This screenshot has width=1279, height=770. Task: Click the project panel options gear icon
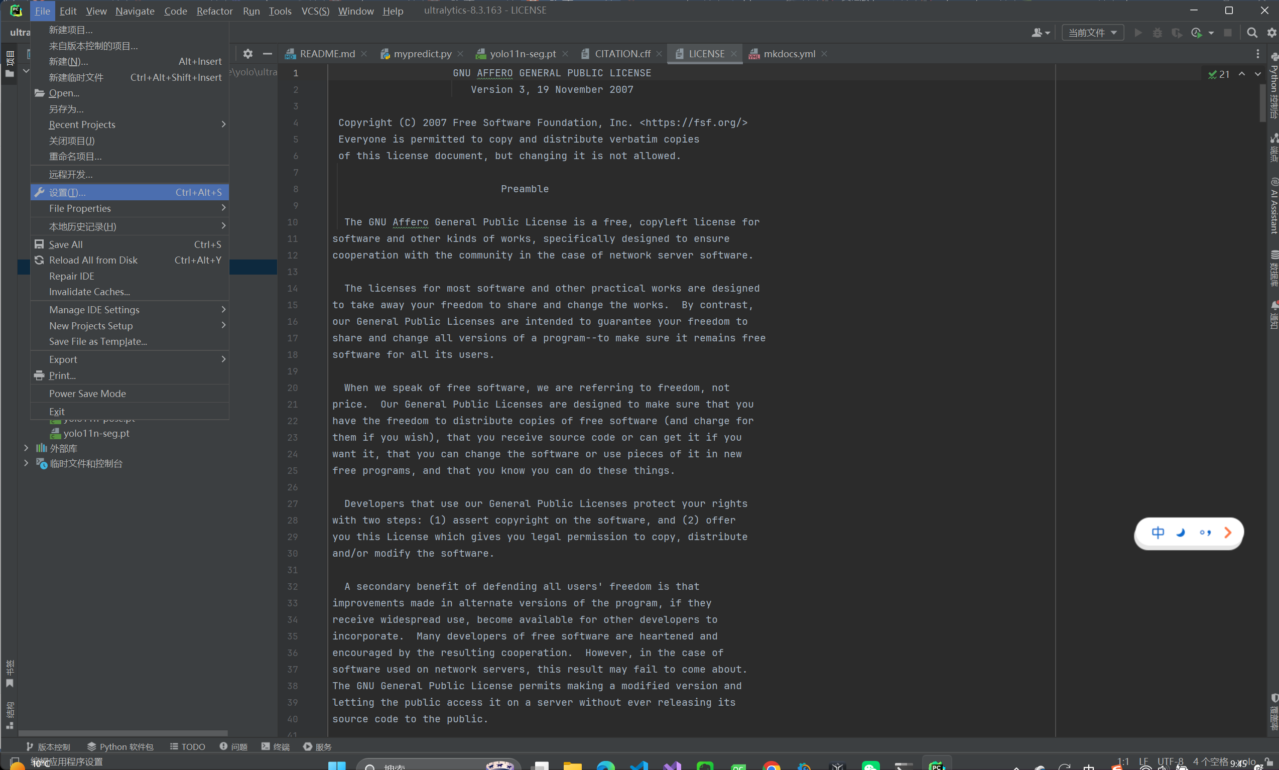click(247, 53)
